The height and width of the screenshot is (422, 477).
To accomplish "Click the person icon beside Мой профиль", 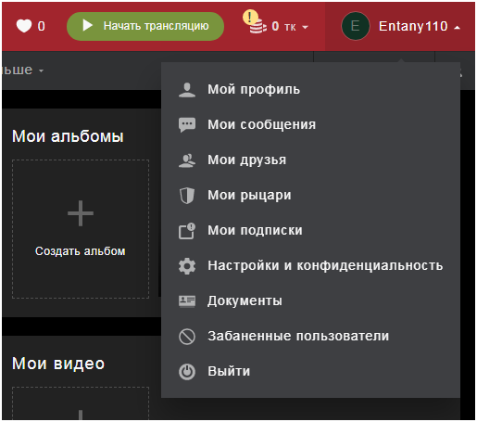I will coord(187,90).
